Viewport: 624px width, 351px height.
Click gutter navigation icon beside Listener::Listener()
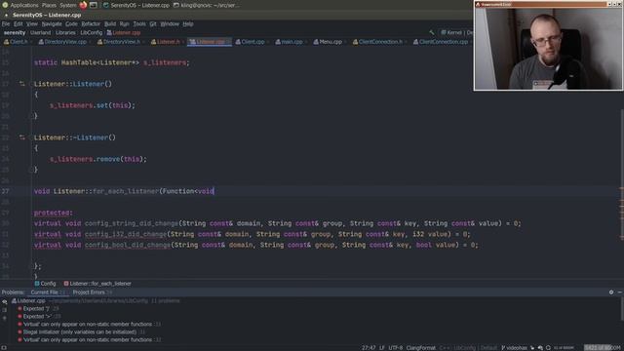tap(21, 84)
